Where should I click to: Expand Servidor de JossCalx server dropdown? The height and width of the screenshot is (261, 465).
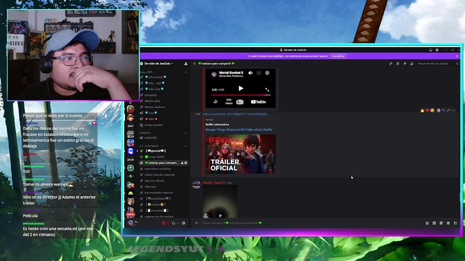159,63
